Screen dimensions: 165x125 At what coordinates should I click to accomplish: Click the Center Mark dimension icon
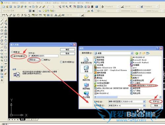(51, 15)
